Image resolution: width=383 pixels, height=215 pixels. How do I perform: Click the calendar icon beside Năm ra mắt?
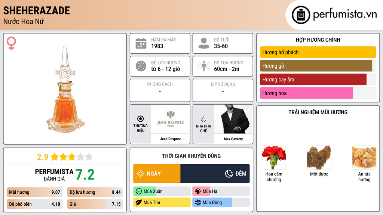(141, 43)
